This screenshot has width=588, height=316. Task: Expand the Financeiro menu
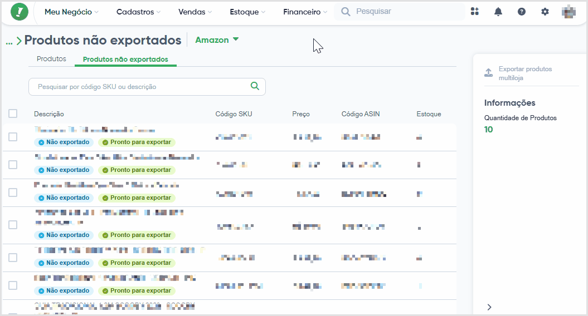pos(305,12)
